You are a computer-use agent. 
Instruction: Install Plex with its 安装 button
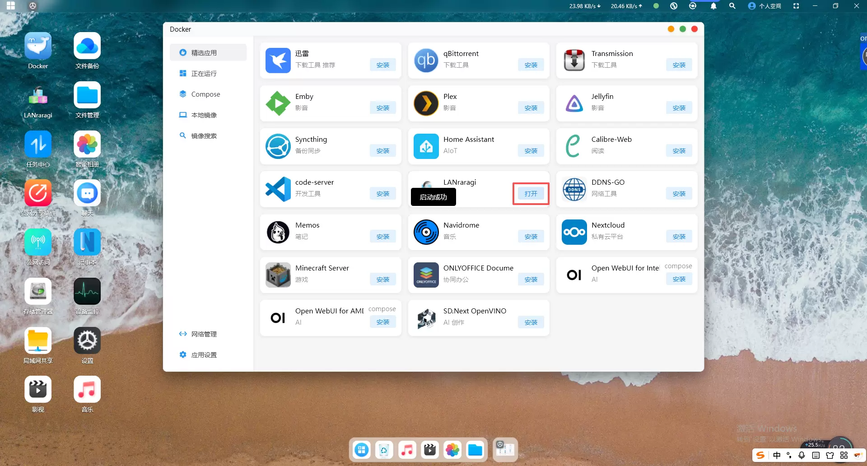[531, 108]
